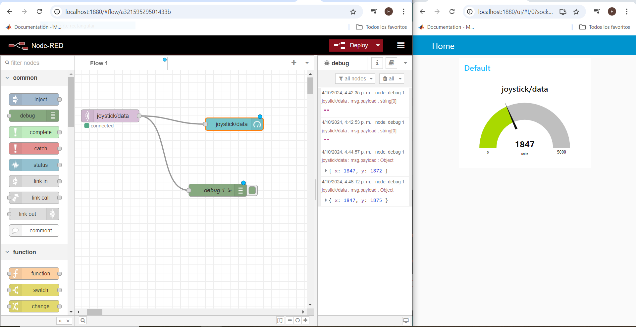Open the debug sidebar tab

click(x=343, y=63)
